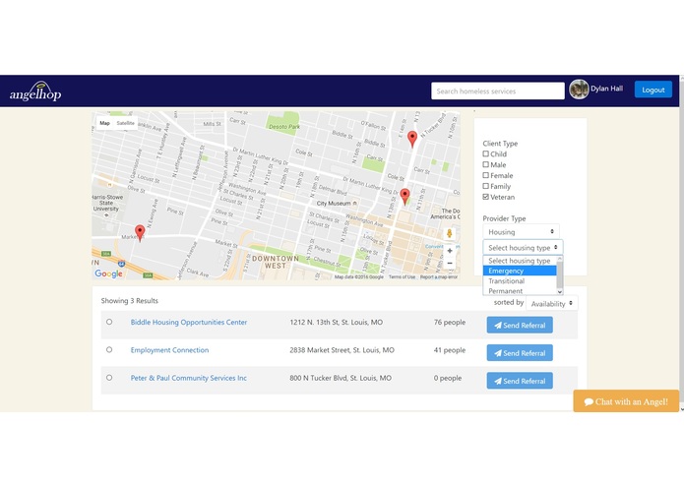Click the map pin on Market Street
The image size is (684, 486).
tap(140, 233)
